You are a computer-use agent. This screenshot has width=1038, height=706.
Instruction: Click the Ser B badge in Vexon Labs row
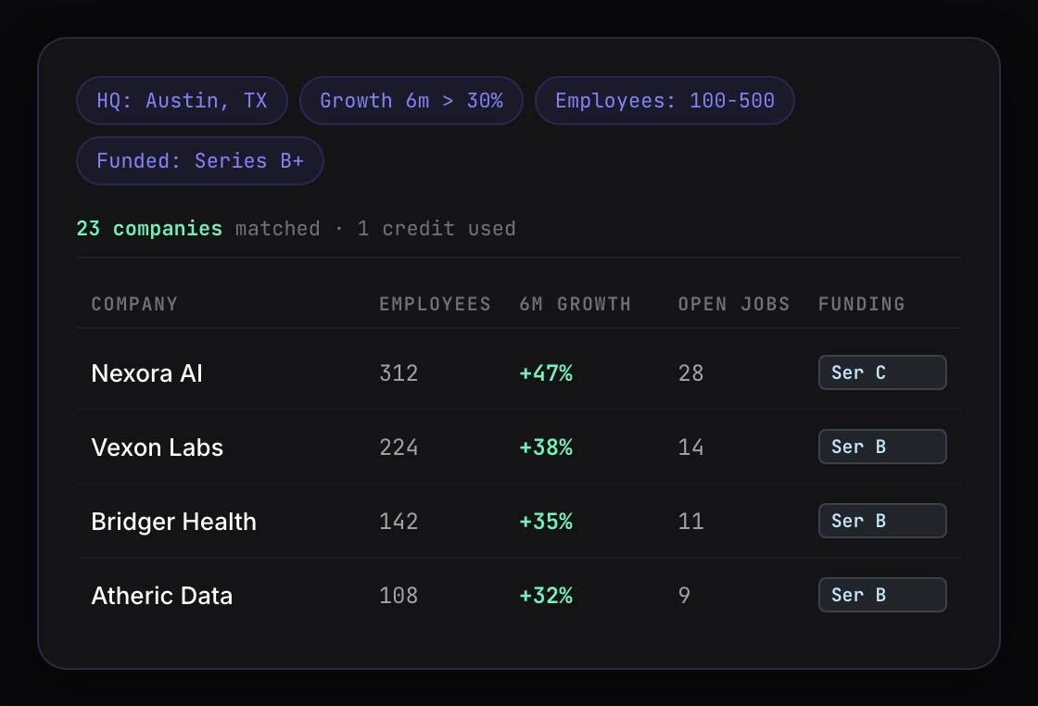click(882, 447)
